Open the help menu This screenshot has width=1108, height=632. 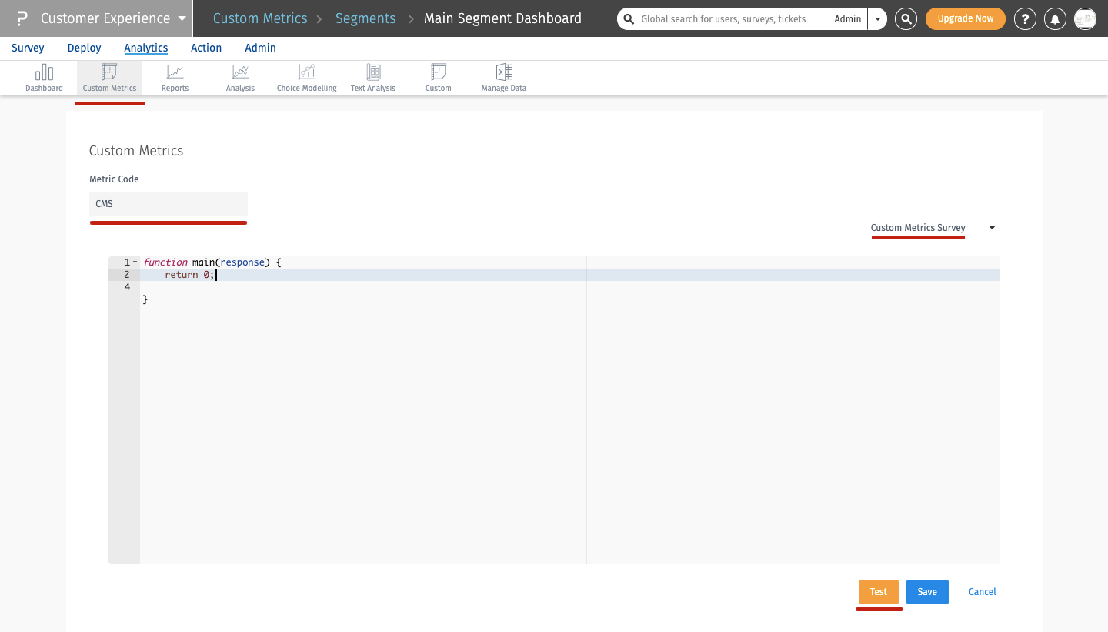1025,18
